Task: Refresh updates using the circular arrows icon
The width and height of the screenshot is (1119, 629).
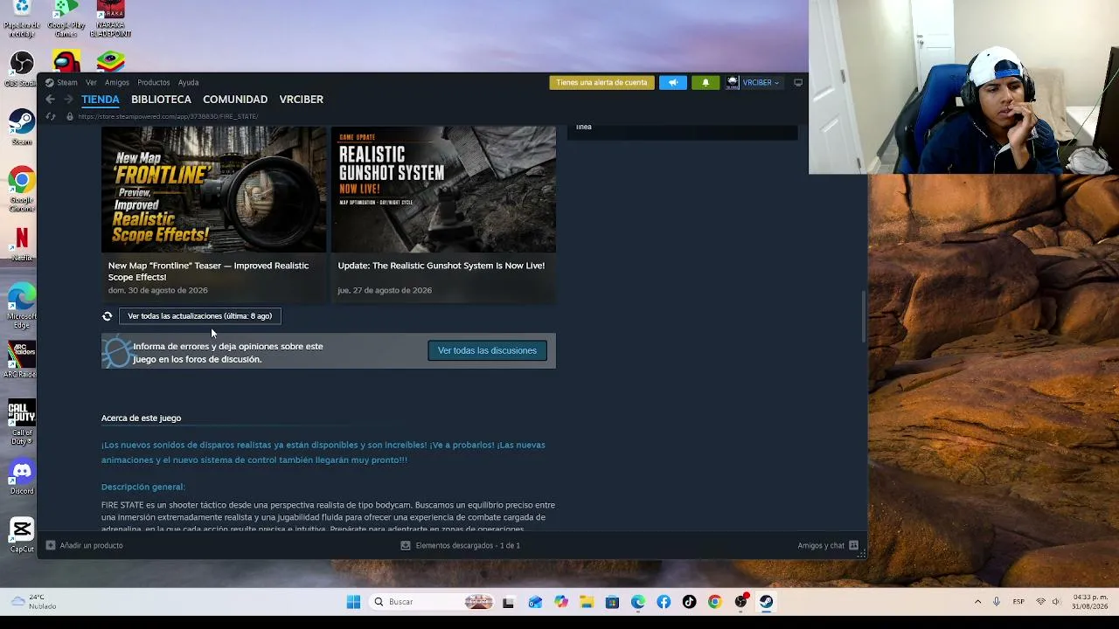Action: [x=108, y=316]
